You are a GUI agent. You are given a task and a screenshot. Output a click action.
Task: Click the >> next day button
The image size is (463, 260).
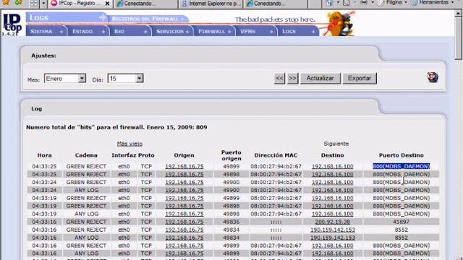tap(292, 79)
